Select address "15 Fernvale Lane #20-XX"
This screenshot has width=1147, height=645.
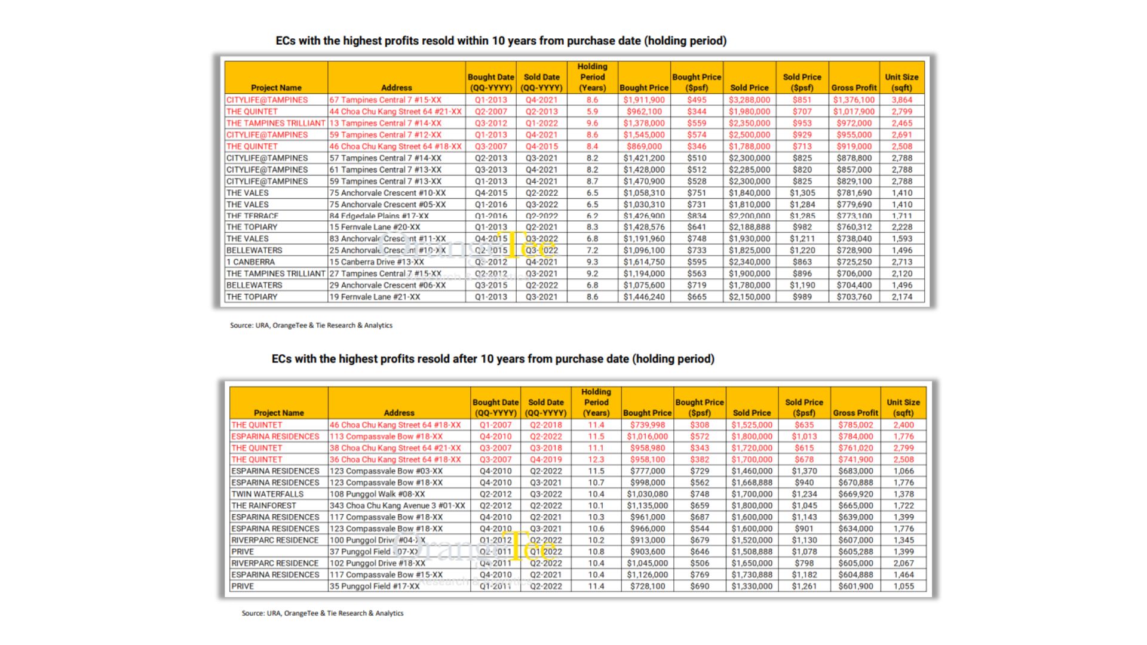375,227
